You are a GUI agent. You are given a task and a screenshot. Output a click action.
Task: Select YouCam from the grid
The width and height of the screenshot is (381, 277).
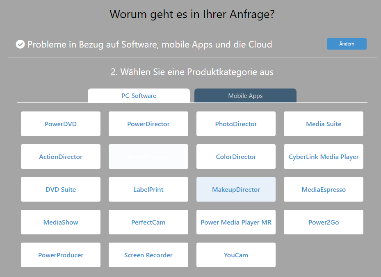click(x=236, y=255)
